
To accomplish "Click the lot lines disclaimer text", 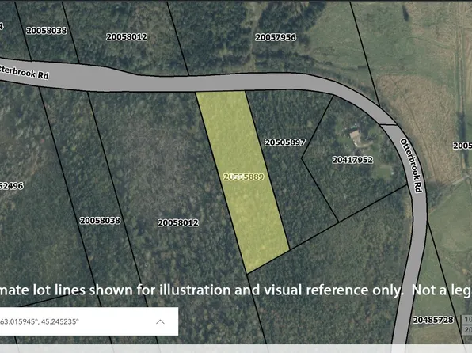I will tap(236, 290).
